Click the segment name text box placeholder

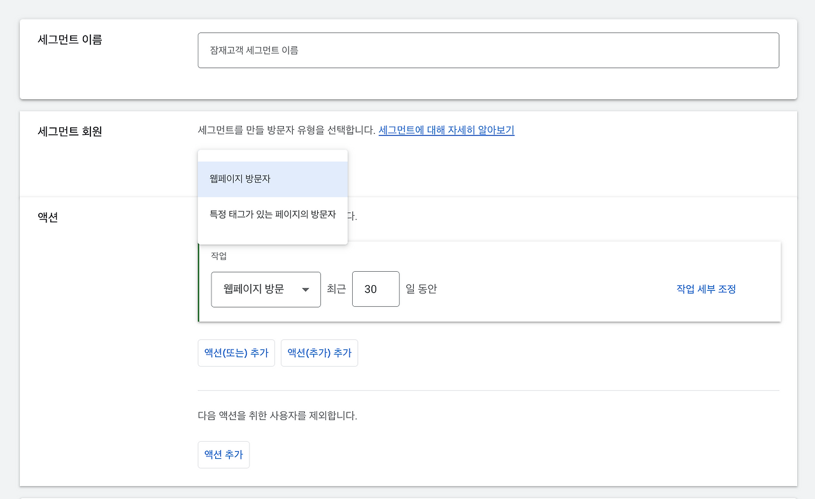click(488, 50)
